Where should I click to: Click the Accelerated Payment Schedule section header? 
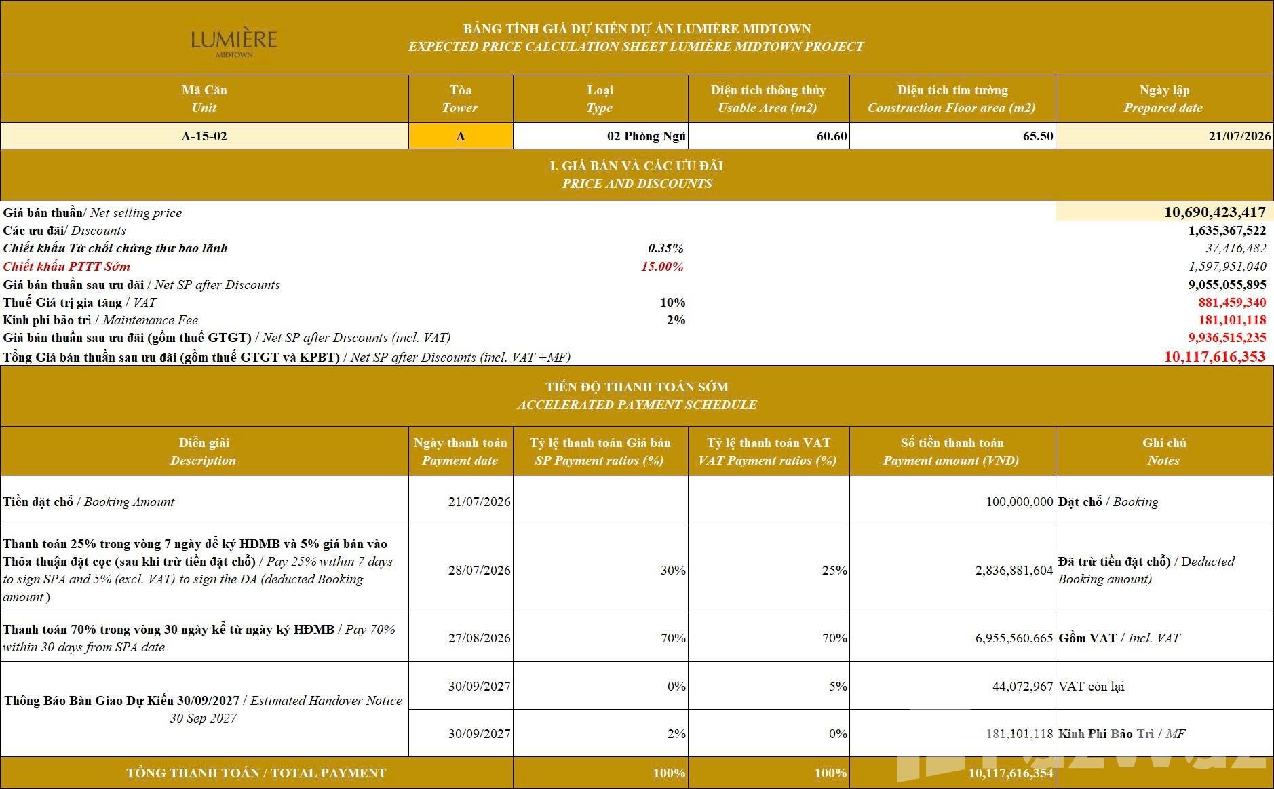pyautogui.click(x=636, y=396)
